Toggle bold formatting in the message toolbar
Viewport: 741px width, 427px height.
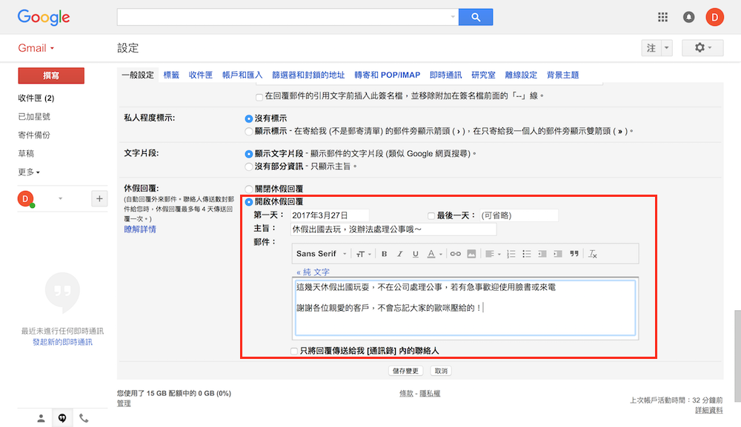point(384,254)
